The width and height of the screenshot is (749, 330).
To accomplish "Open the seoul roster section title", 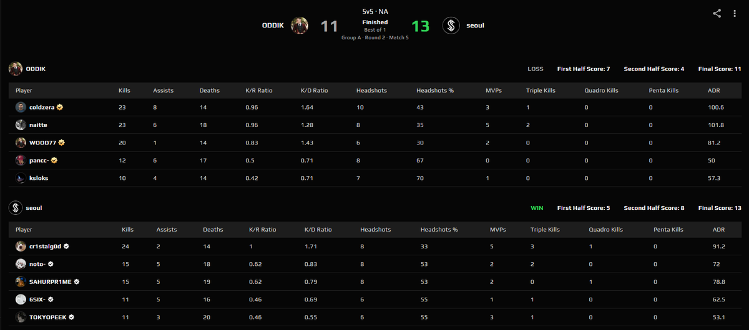I will (x=34, y=208).
